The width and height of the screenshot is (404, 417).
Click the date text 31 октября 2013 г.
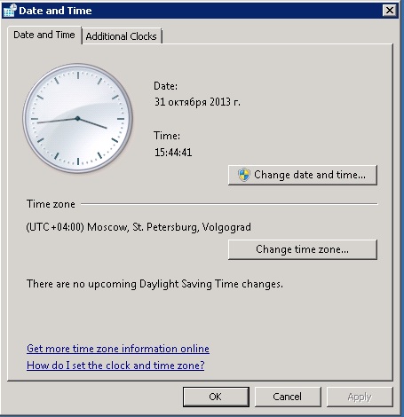(197, 102)
